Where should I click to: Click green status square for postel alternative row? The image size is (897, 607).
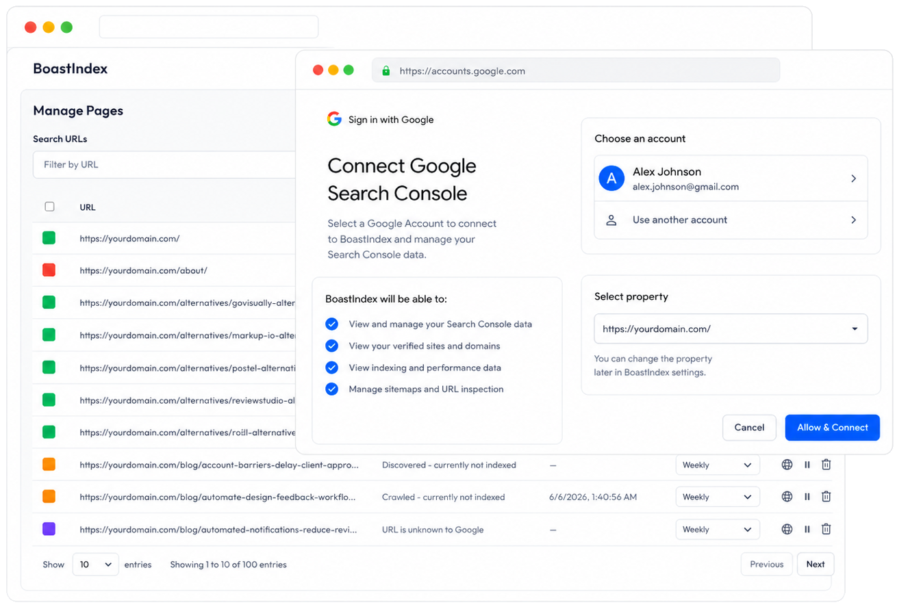49,367
